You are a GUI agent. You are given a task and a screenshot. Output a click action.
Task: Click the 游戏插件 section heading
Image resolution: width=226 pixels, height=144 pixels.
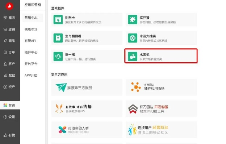click(x=58, y=8)
